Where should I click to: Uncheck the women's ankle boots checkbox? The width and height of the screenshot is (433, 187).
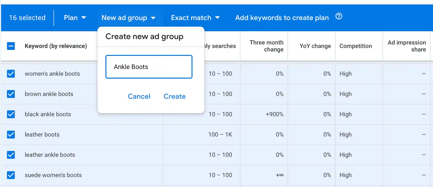point(11,74)
